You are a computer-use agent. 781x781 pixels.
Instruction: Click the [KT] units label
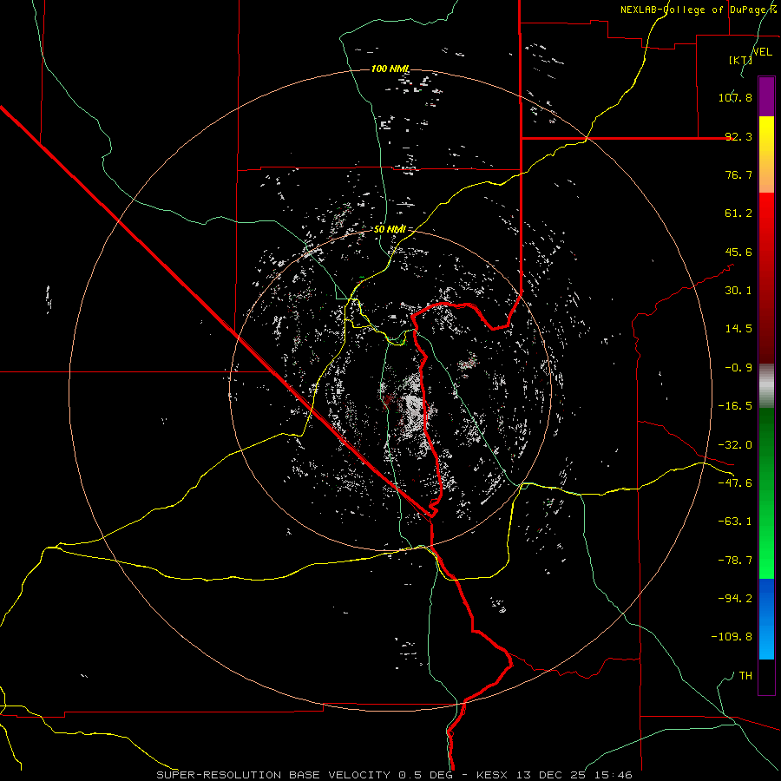pyautogui.click(x=740, y=60)
